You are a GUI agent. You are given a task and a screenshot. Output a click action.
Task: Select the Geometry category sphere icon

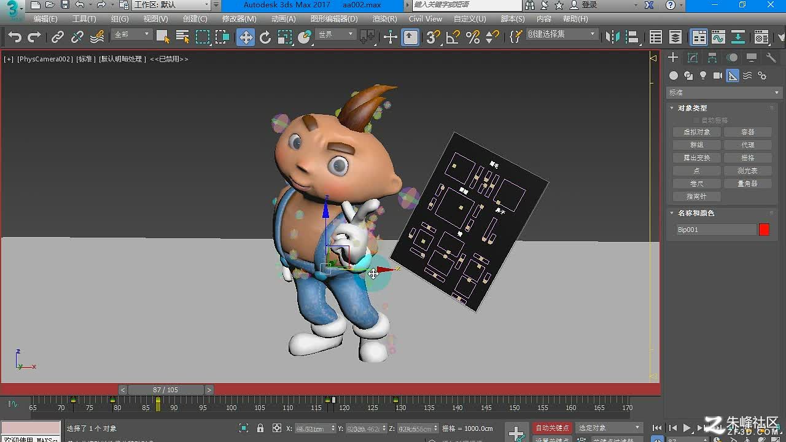coord(674,76)
